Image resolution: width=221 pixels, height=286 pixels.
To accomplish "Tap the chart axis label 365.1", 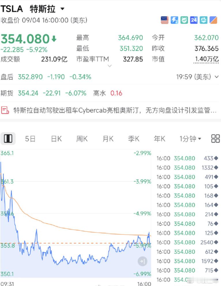I will [x=7, y=153].
